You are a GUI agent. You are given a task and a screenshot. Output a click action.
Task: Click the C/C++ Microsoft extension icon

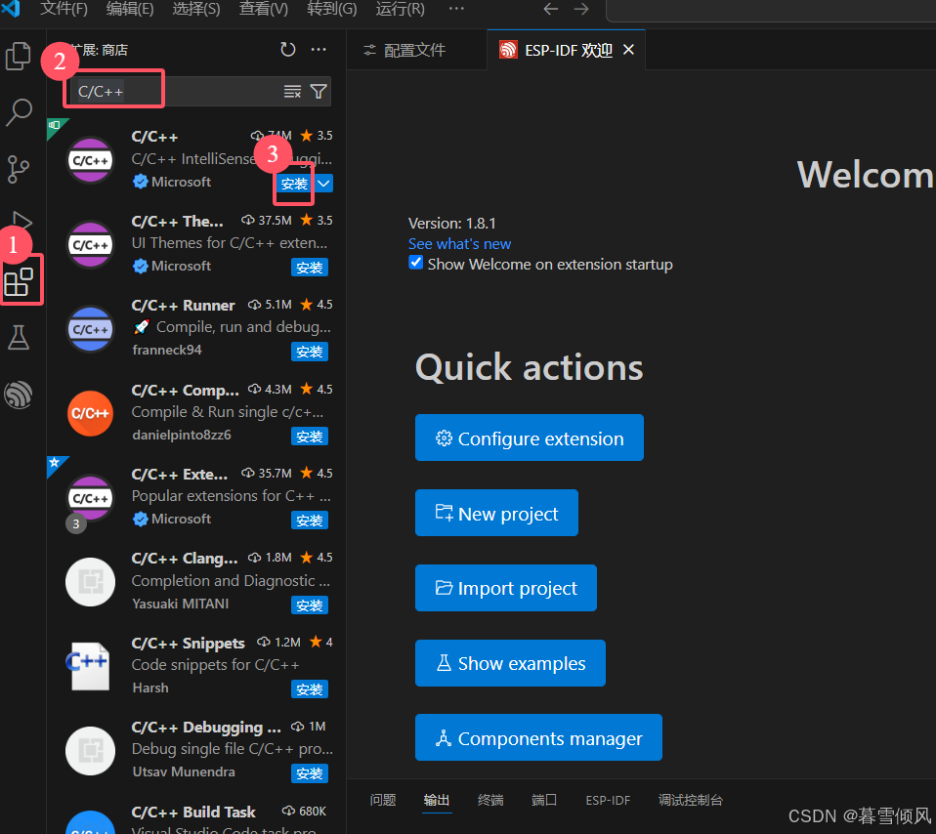point(90,160)
